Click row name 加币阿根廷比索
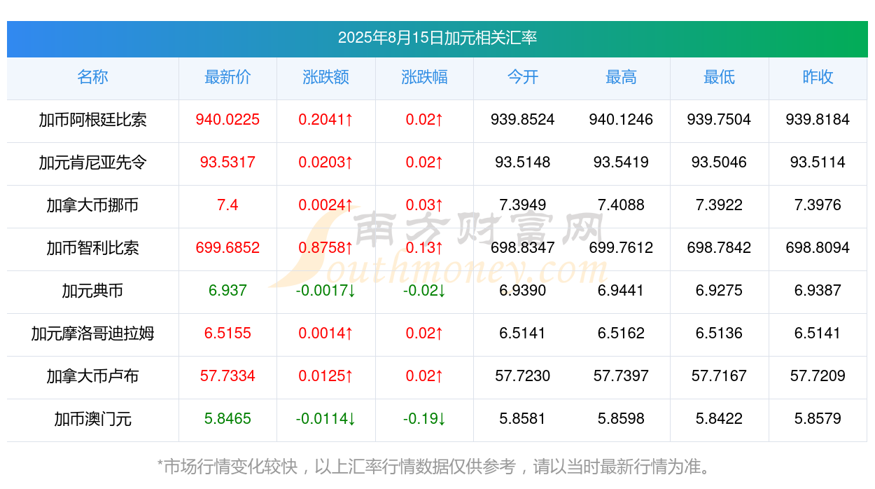Viewport: 875px width, 489px height. [x=92, y=120]
